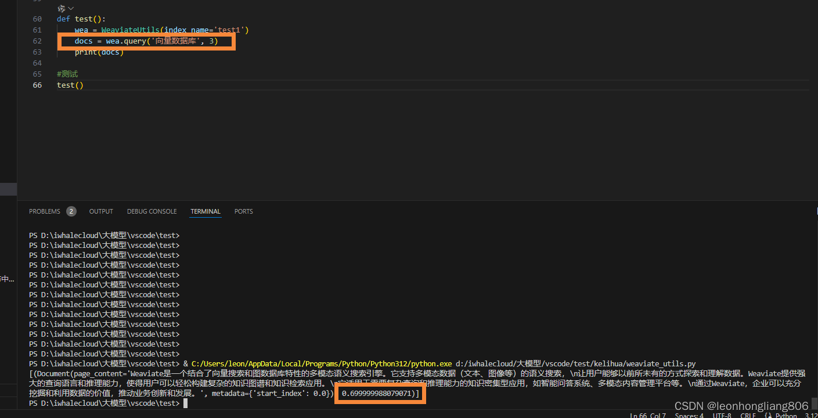Click line number 63 in the gutter
Viewport: 818px width, 418px height.
click(x=37, y=52)
